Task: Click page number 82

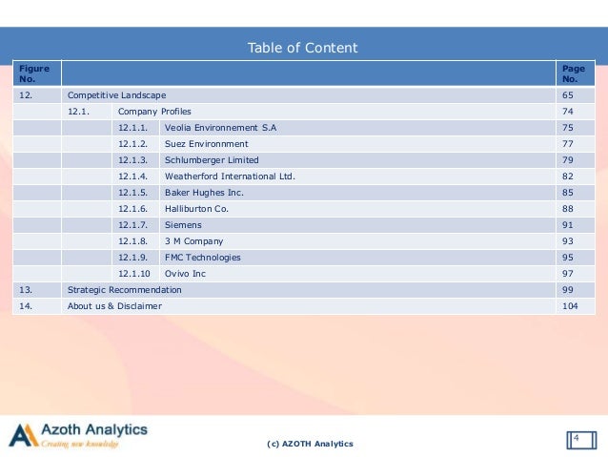Action: click(568, 177)
